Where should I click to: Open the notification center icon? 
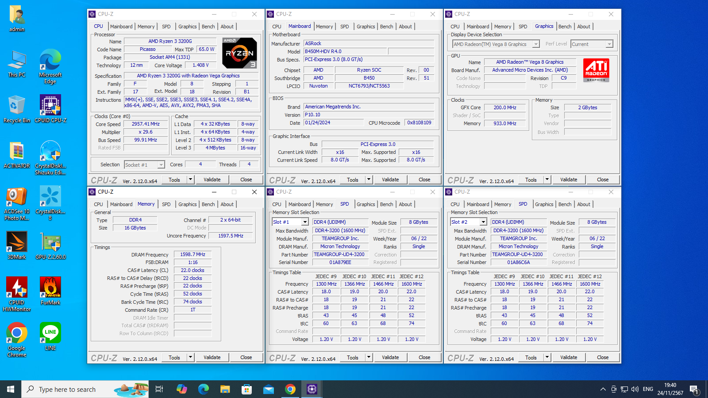(x=694, y=389)
